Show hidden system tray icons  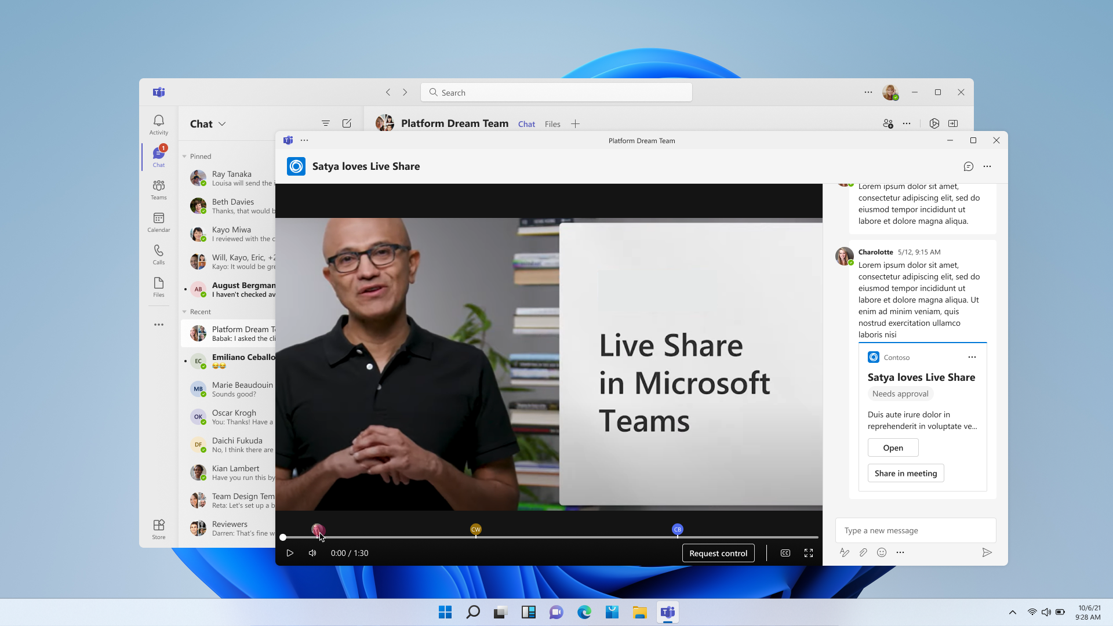1013,612
